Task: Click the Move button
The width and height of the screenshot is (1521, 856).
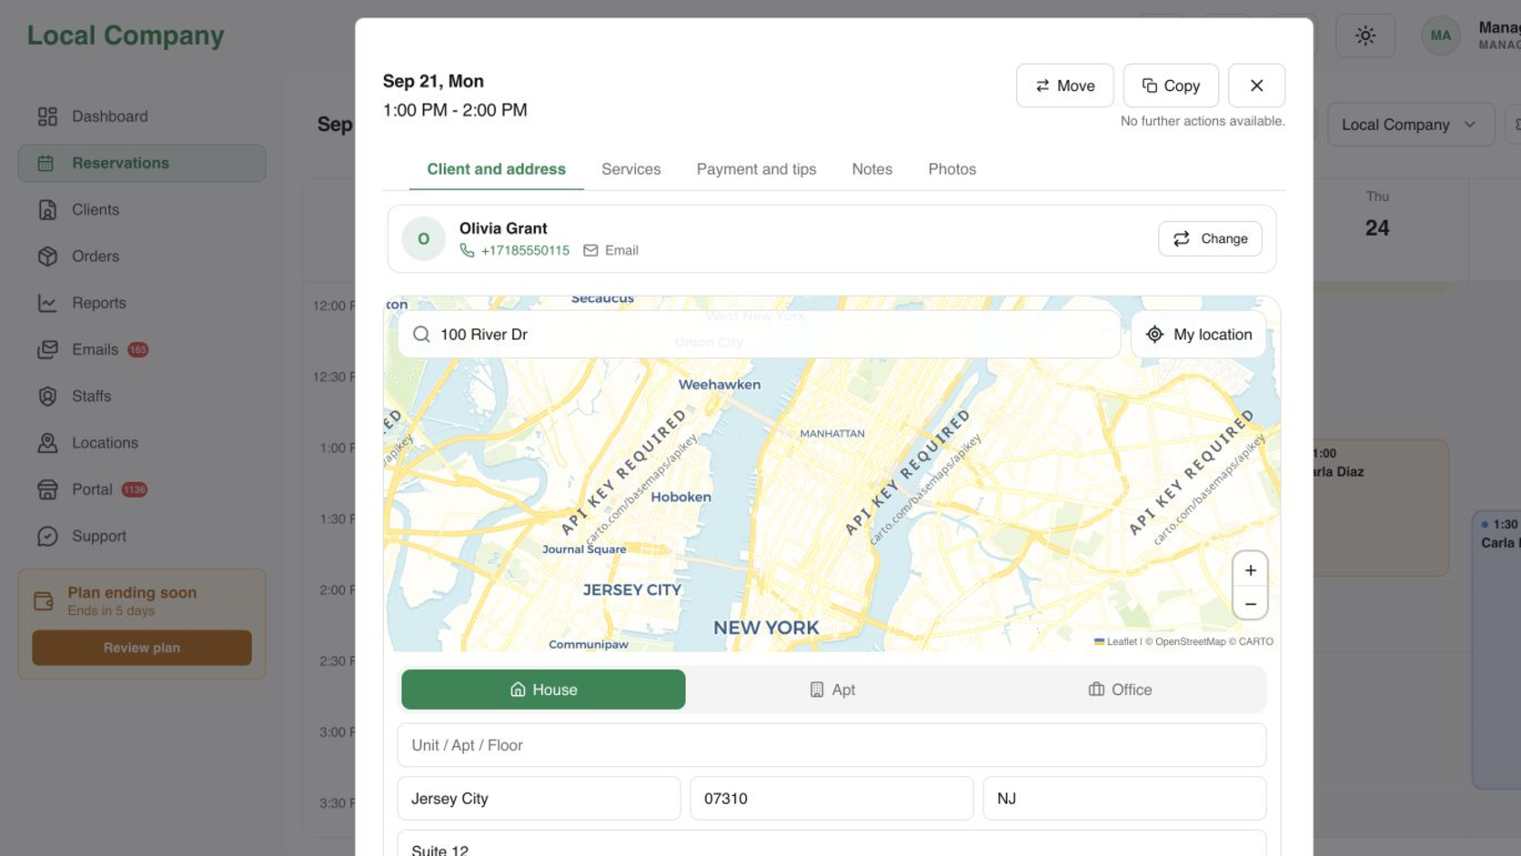Action: 1064,86
